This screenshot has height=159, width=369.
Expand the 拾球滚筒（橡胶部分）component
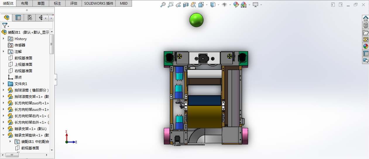point(4,90)
